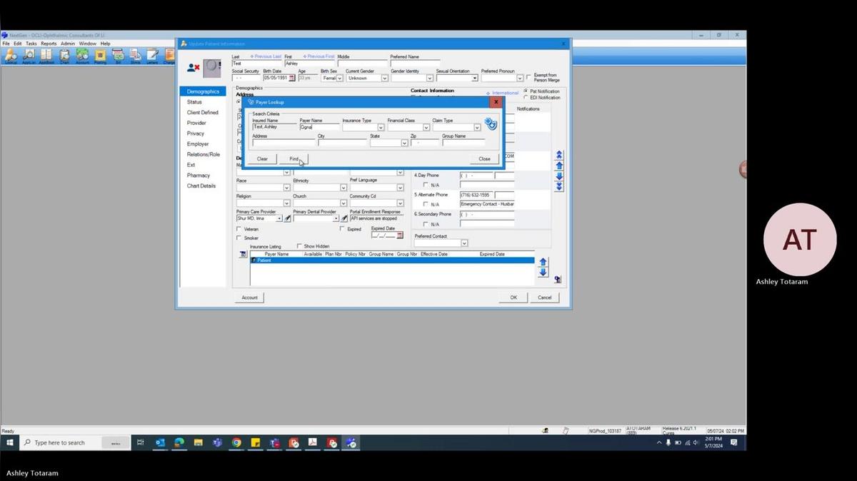Viewport: 857px width, 481px height.
Task: Toggle Show Hidden in Insurance Listing
Action: [x=299, y=246]
